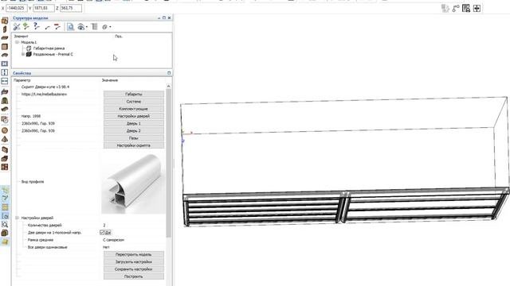The height and width of the screenshot is (286, 510).
Task: Select Габаритная рамка in model tree
Action: [49, 48]
